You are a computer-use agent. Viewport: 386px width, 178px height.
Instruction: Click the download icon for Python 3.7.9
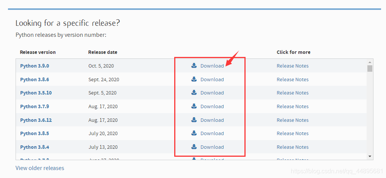pos(194,106)
